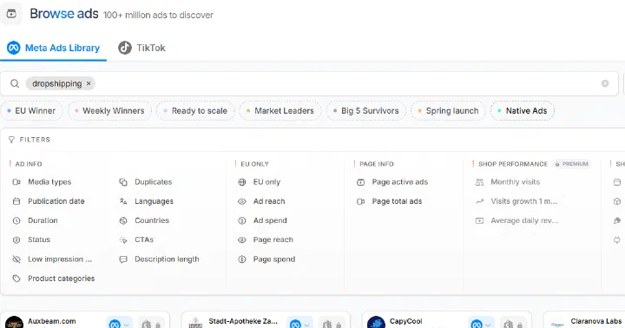The image size is (625, 328).
Task: Click the search magnifier icon
Action: 15,83
